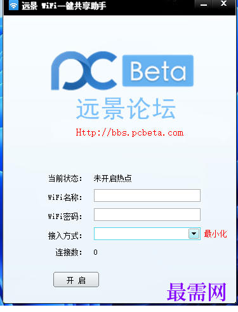Click the 接入方式 label text
Screen dimensions: 238x312
click(x=65, y=236)
